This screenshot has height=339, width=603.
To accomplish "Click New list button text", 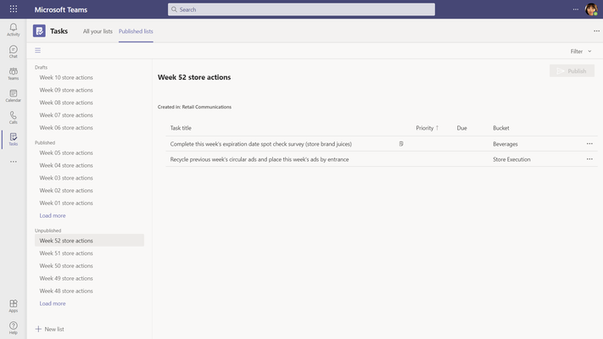I will point(54,329).
